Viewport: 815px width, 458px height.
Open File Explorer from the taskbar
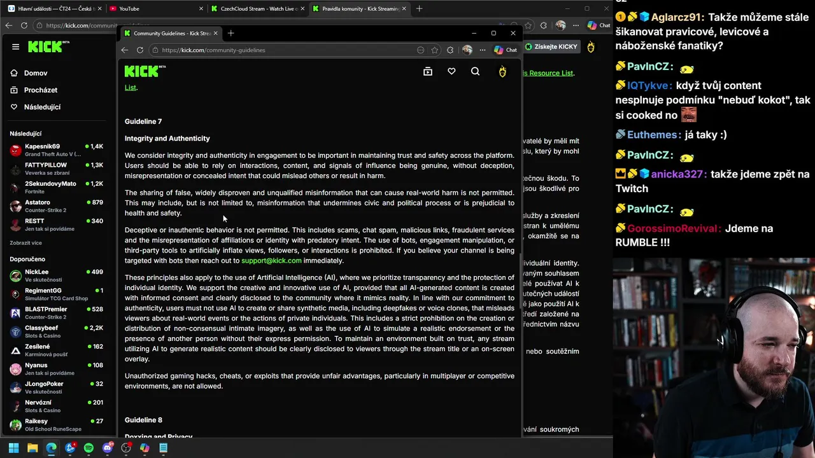tap(32, 448)
